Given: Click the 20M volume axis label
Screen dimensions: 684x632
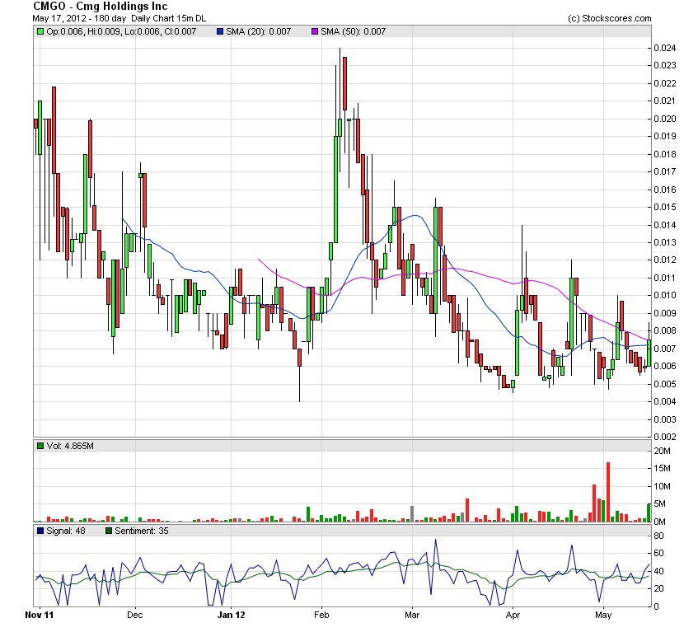Looking at the screenshot, I should click(x=663, y=451).
